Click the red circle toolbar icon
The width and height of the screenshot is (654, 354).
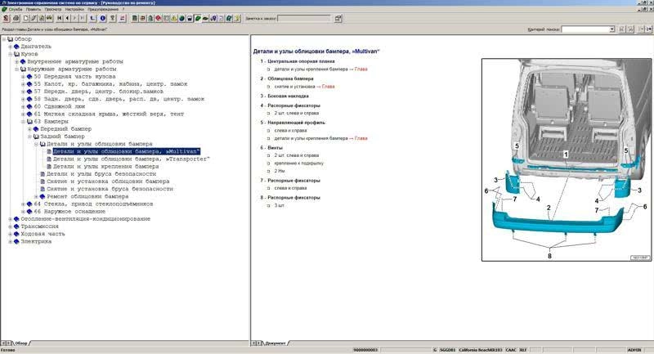158,18
